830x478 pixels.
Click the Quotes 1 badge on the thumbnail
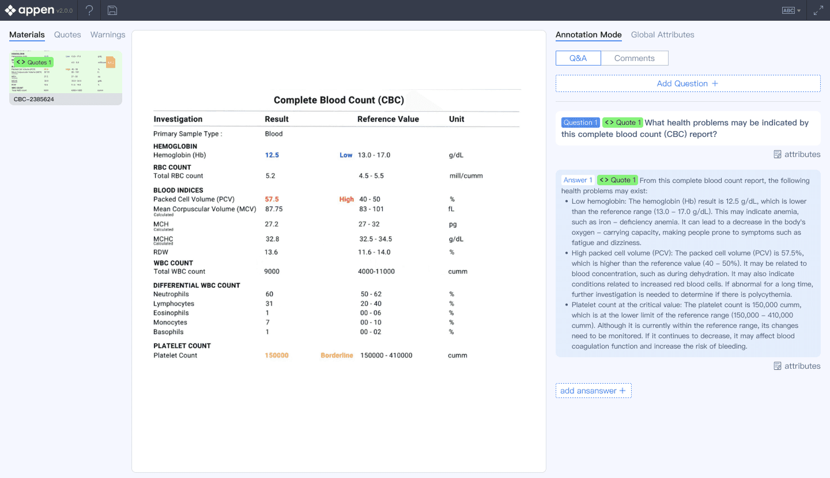[33, 62]
